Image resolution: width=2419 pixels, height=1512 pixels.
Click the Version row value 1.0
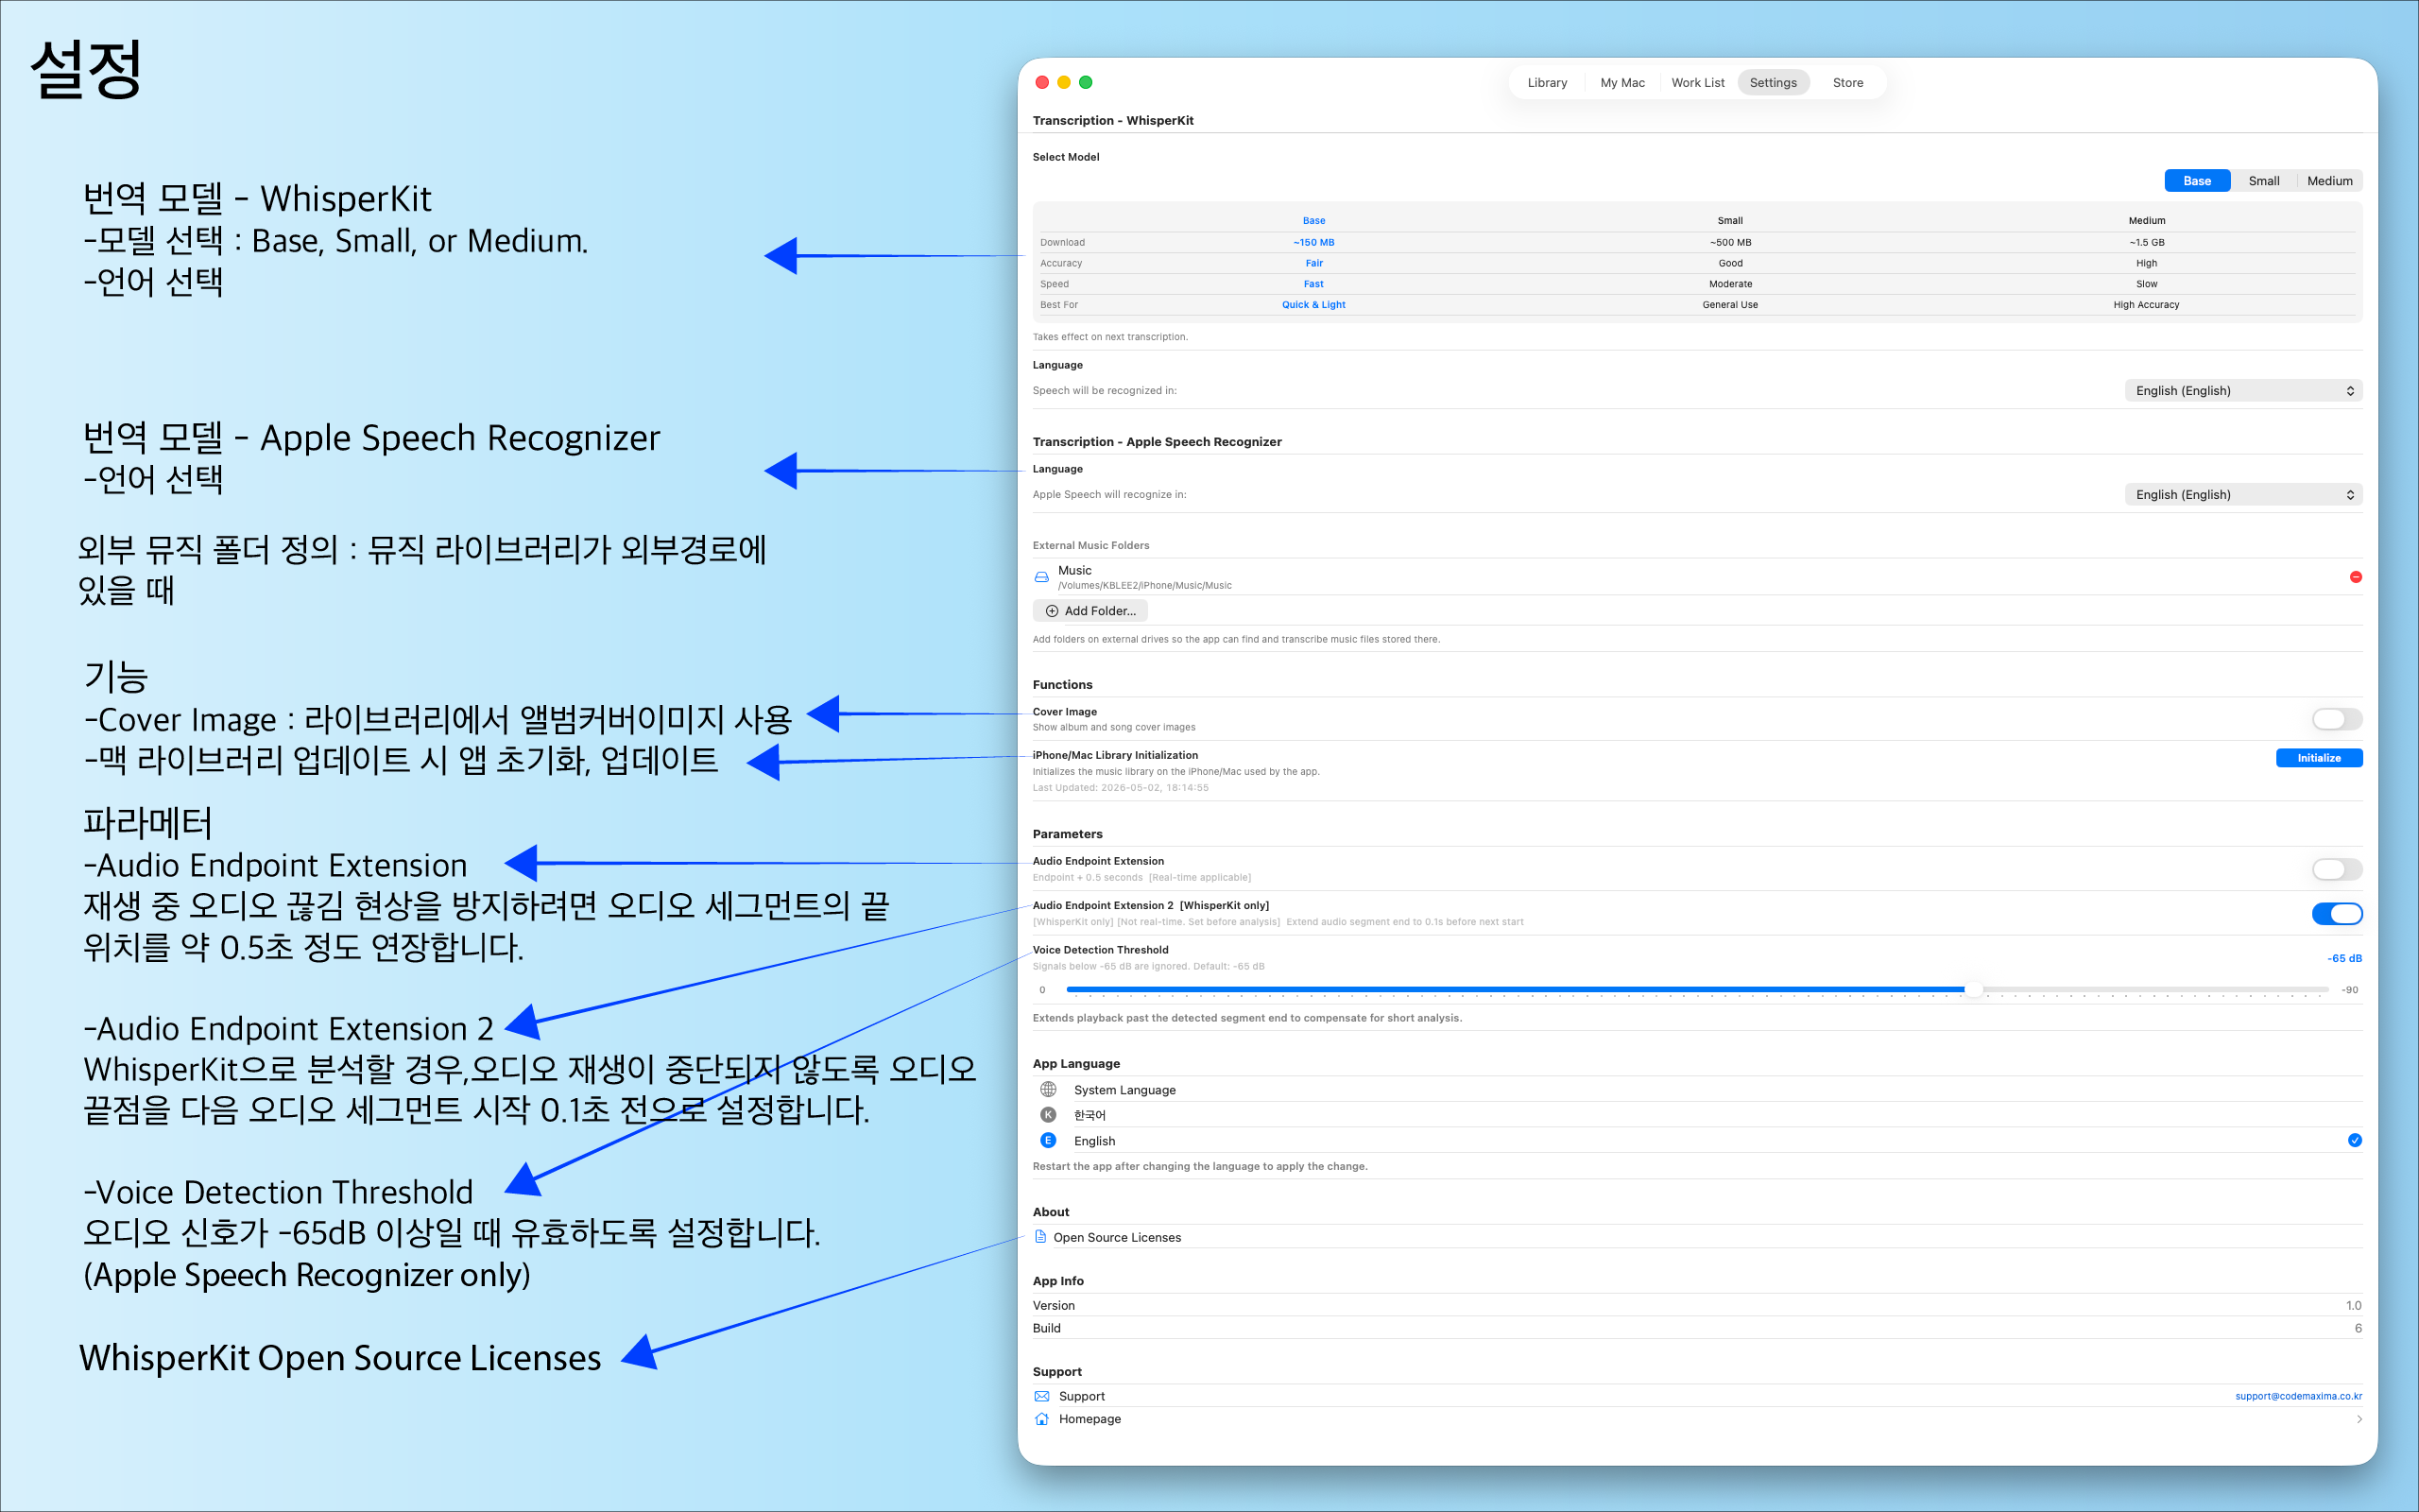click(2353, 1305)
